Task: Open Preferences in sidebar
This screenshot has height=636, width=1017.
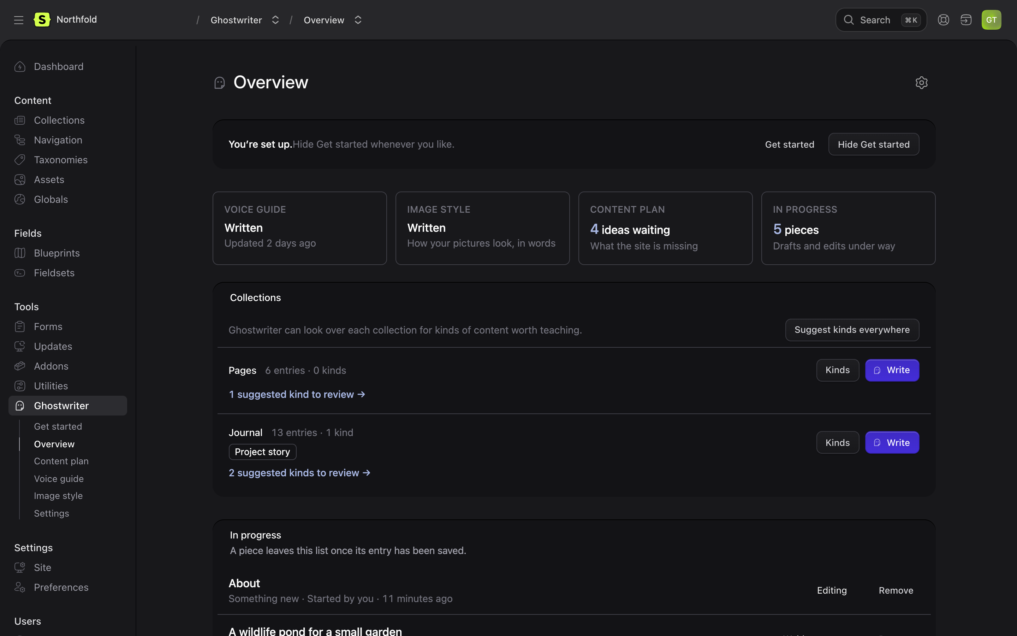Action: coord(61,588)
